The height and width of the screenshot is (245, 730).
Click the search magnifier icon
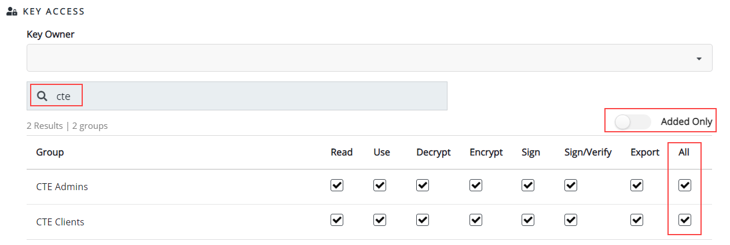(x=42, y=96)
